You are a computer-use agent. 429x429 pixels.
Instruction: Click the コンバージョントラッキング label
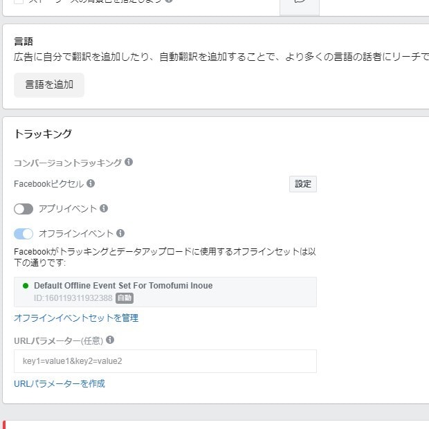(68, 163)
